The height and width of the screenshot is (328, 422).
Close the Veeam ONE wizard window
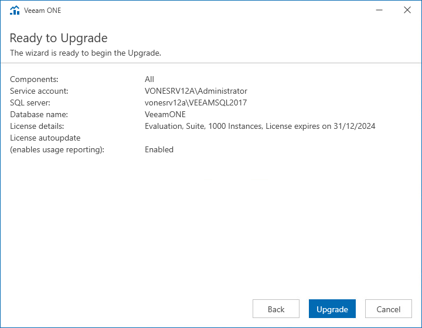coord(407,10)
